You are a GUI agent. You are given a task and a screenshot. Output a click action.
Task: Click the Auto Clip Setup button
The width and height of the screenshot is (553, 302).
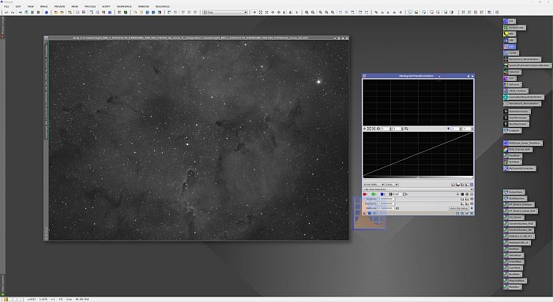(x=459, y=208)
